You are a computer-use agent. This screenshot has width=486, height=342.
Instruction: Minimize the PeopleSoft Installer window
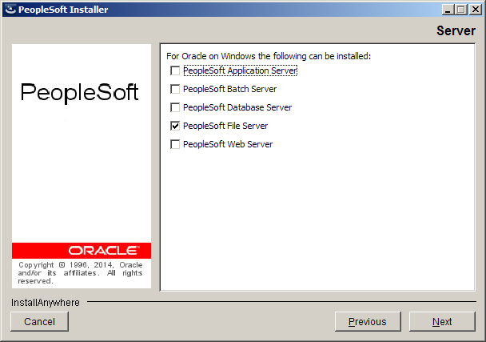[x=448, y=10]
